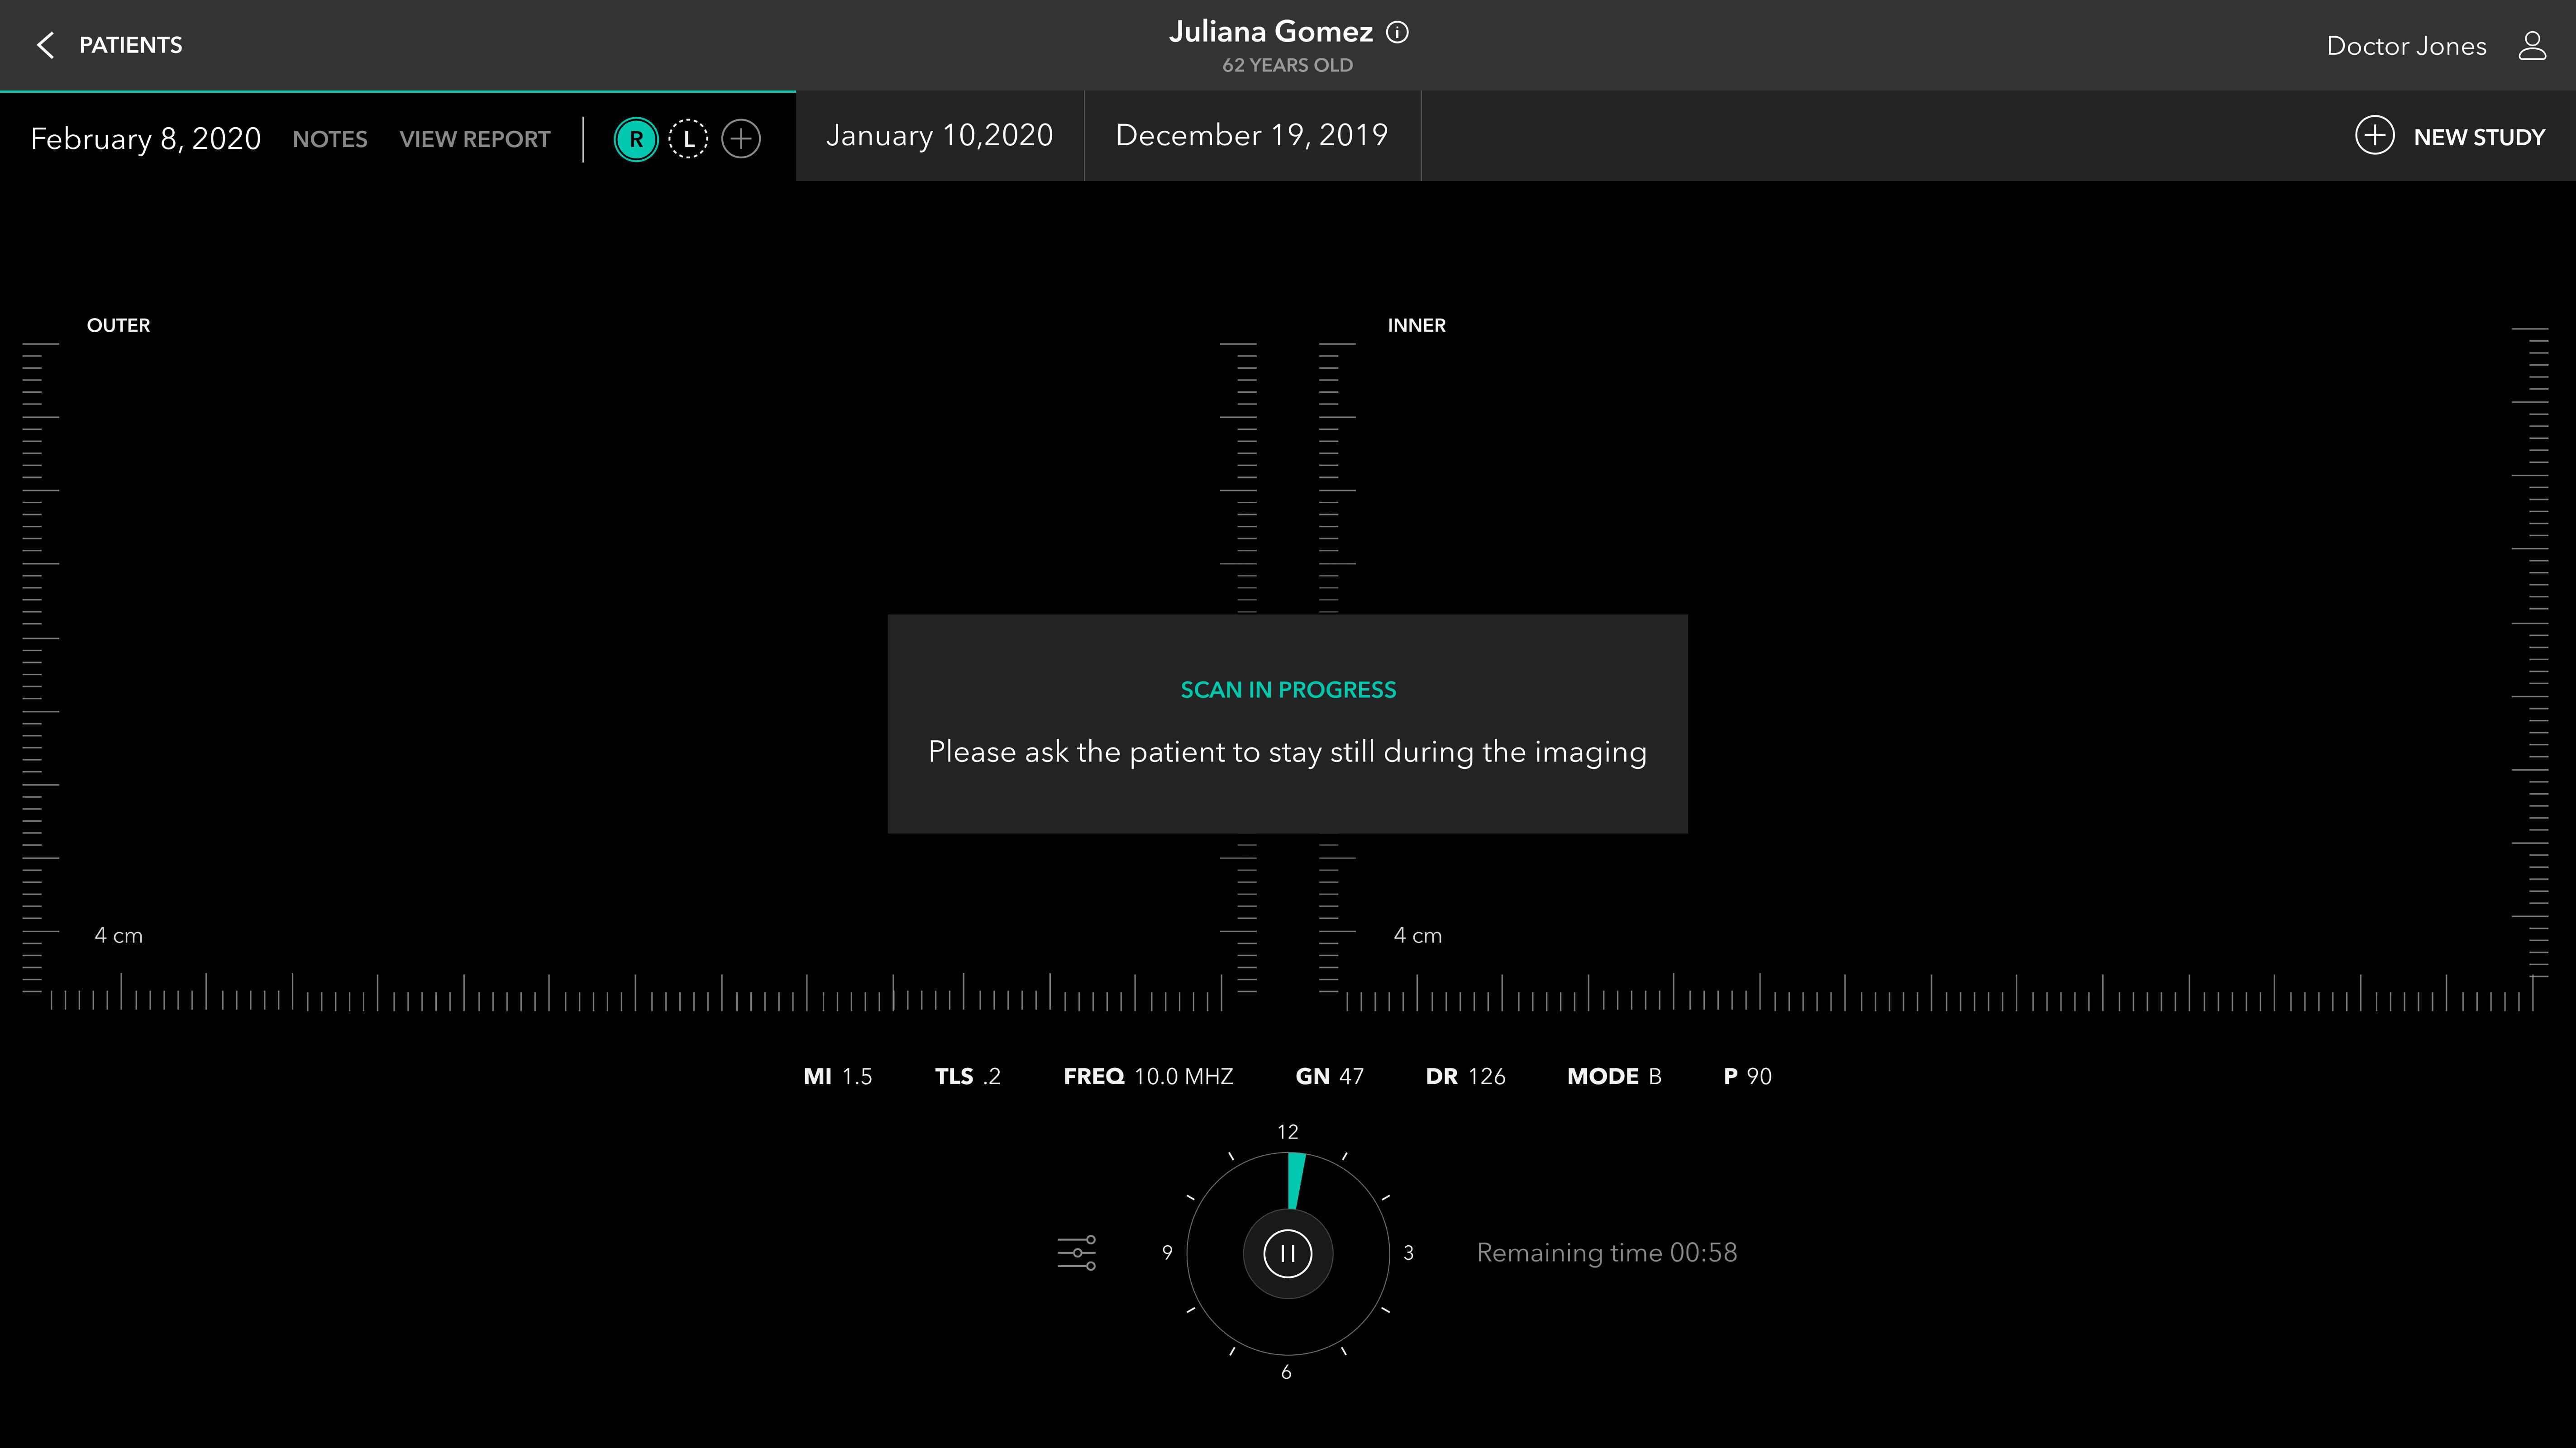
Task: Go back to PATIENTS list
Action: pyautogui.click(x=130, y=45)
